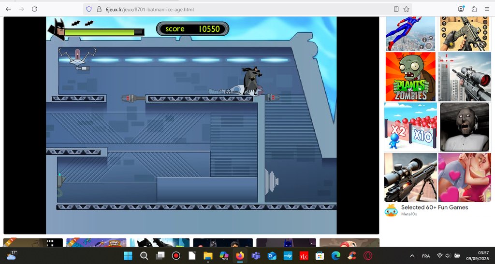Click Batman's green health bar
Image resolution: width=495 pixels, height=264 pixels.
(x=104, y=32)
